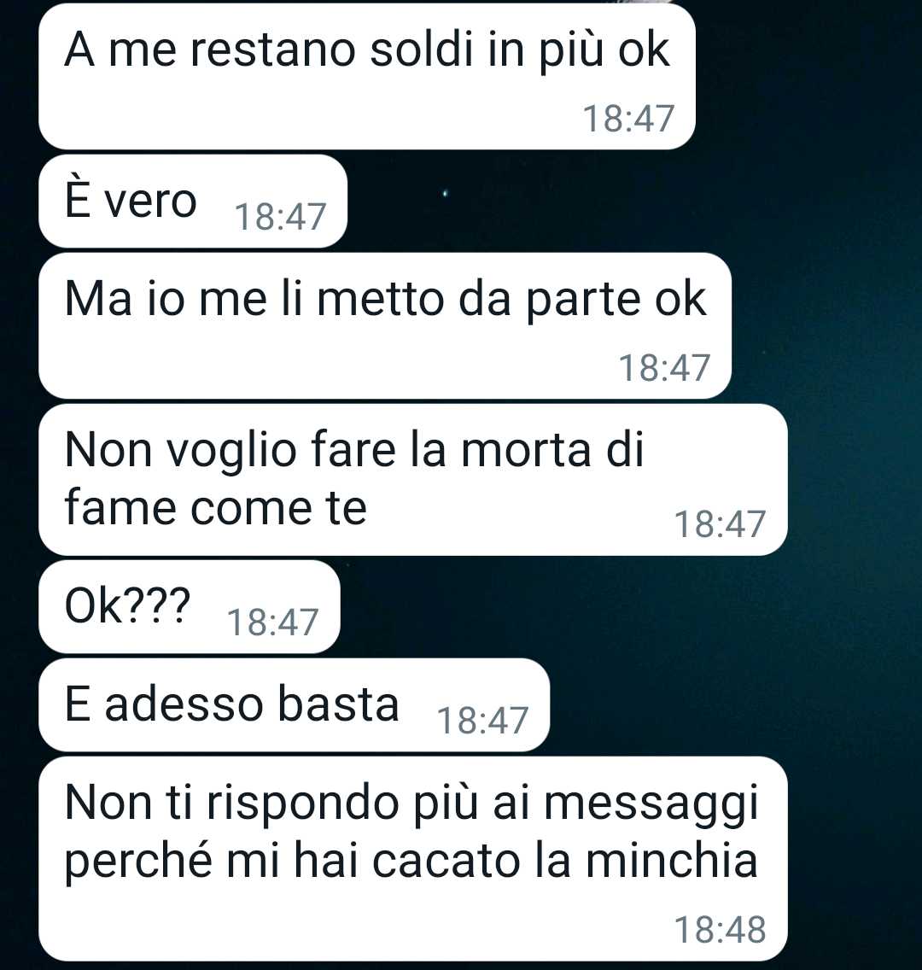Image resolution: width=922 pixels, height=970 pixels.
Task: Click the word "morta" in the fourth message
Action: (526, 450)
